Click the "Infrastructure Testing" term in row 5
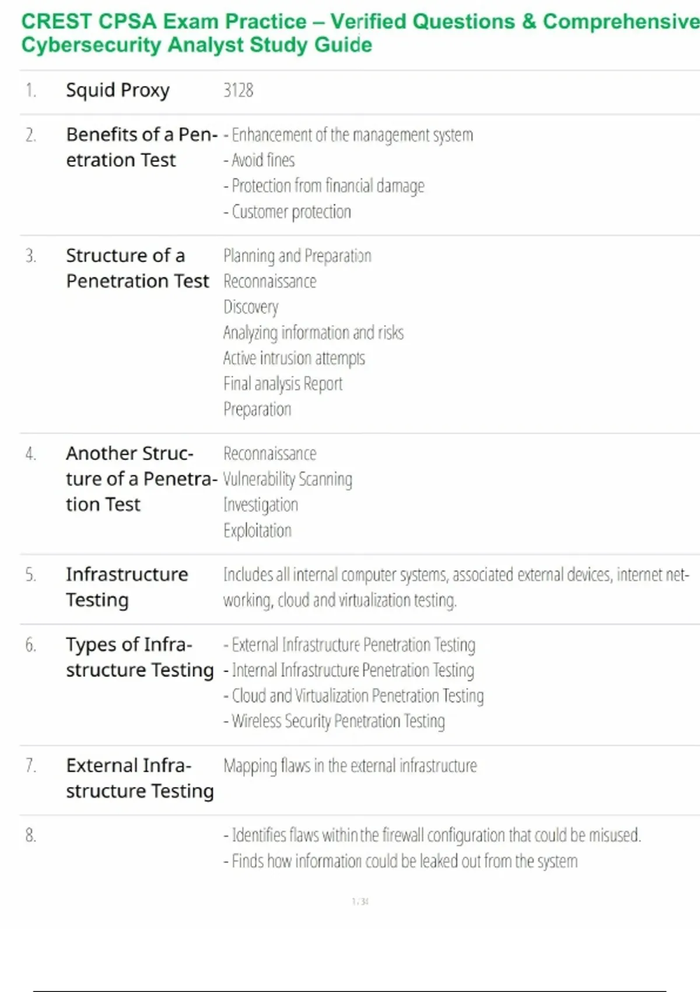This screenshot has width=700, height=992. [x=127, y=587]
